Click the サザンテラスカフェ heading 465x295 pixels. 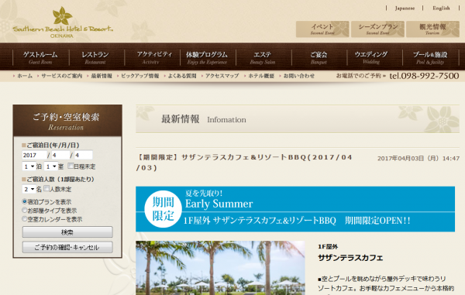click(x=350, y=258)
